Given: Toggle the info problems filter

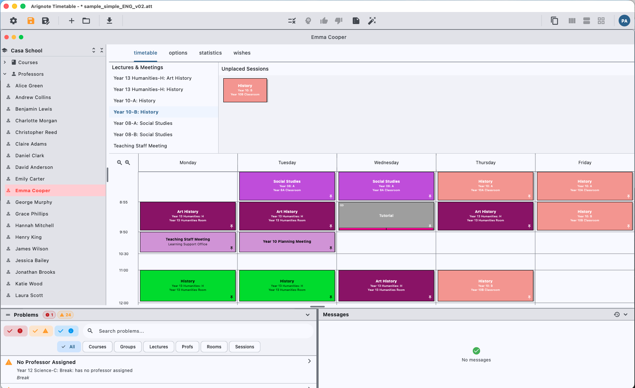Looking at the screenshot, I should coord(66,331).
